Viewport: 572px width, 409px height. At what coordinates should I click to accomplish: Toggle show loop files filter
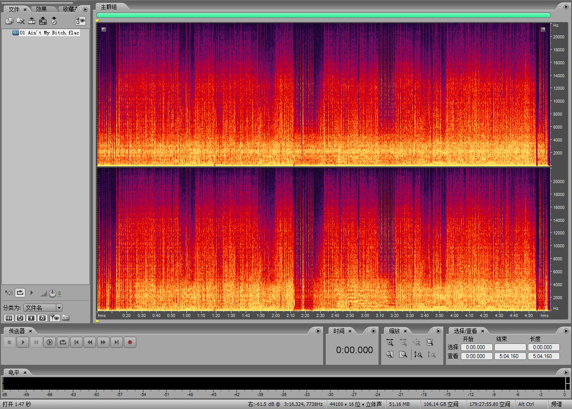pyautogui.click(x=20, y=318)
